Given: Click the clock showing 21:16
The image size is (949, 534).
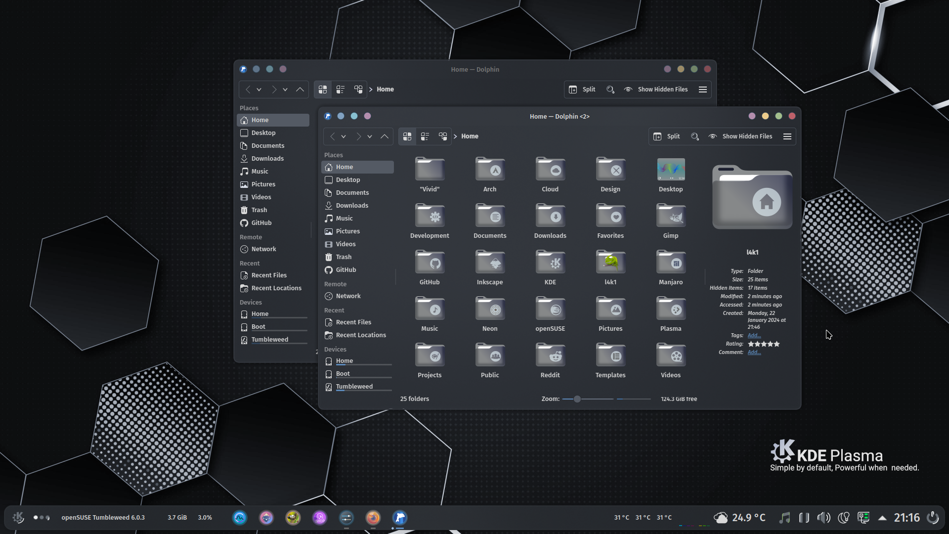Looking at the screenshot, I should pos(906,518).
